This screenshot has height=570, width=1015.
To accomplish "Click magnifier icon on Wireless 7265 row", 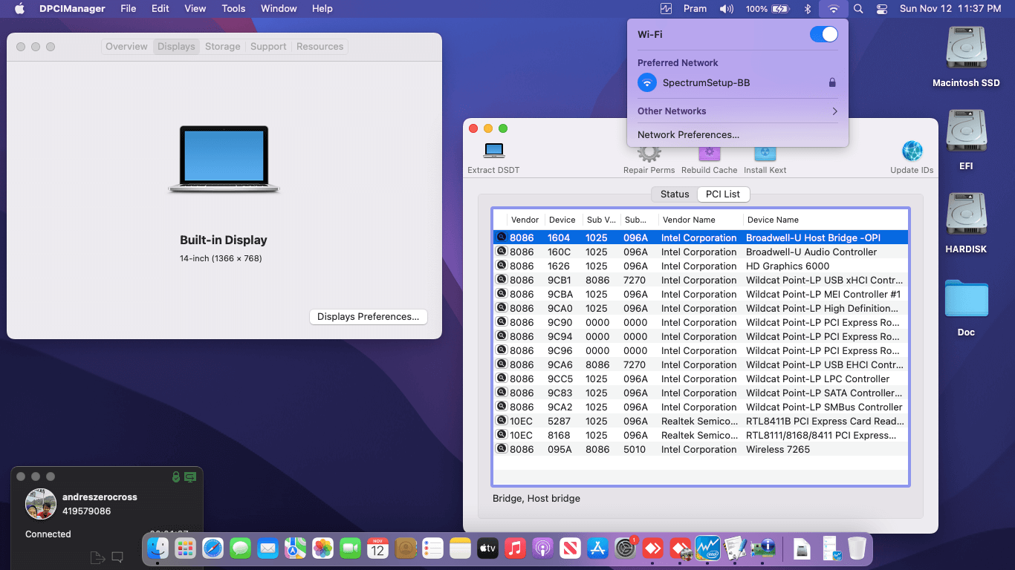I will coord(502,449).
